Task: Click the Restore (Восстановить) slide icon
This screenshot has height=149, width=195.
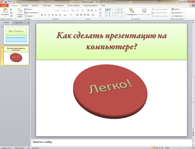Action: [x=32, y=12]
